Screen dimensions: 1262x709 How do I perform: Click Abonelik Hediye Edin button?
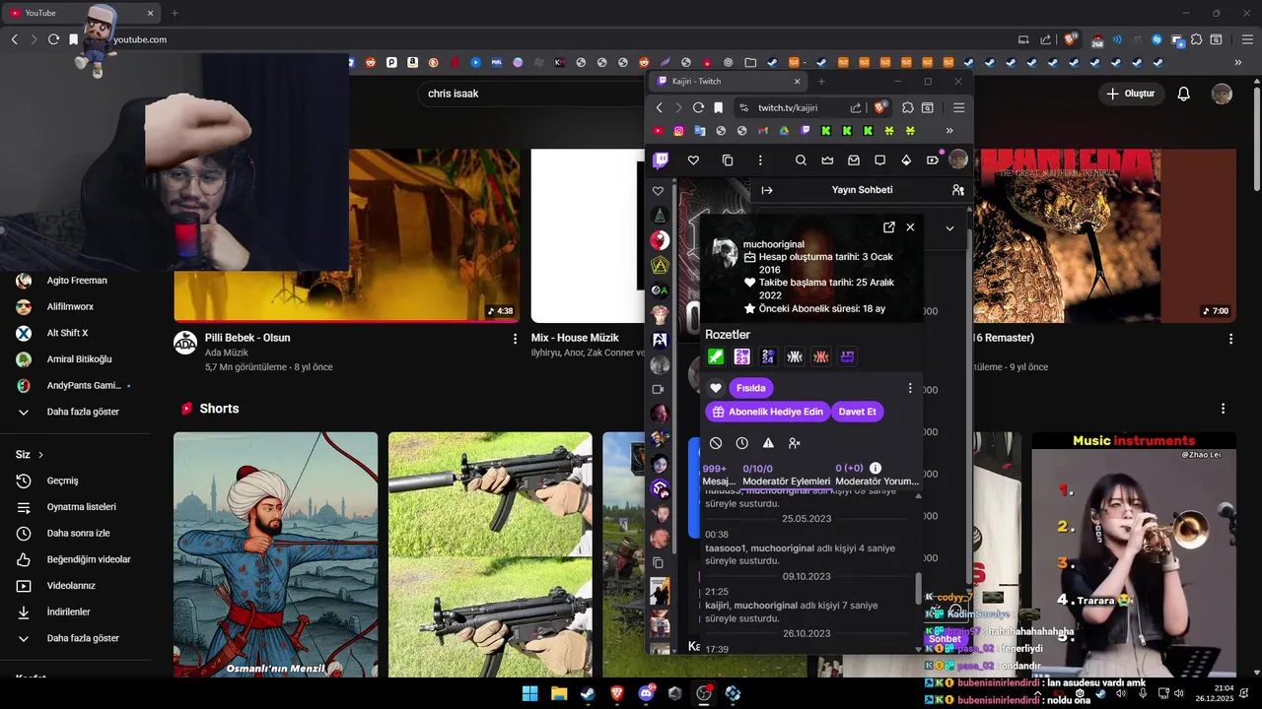[767, 412]
